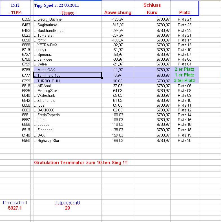Select the TURBO_BULL name cell

(67, 81)
